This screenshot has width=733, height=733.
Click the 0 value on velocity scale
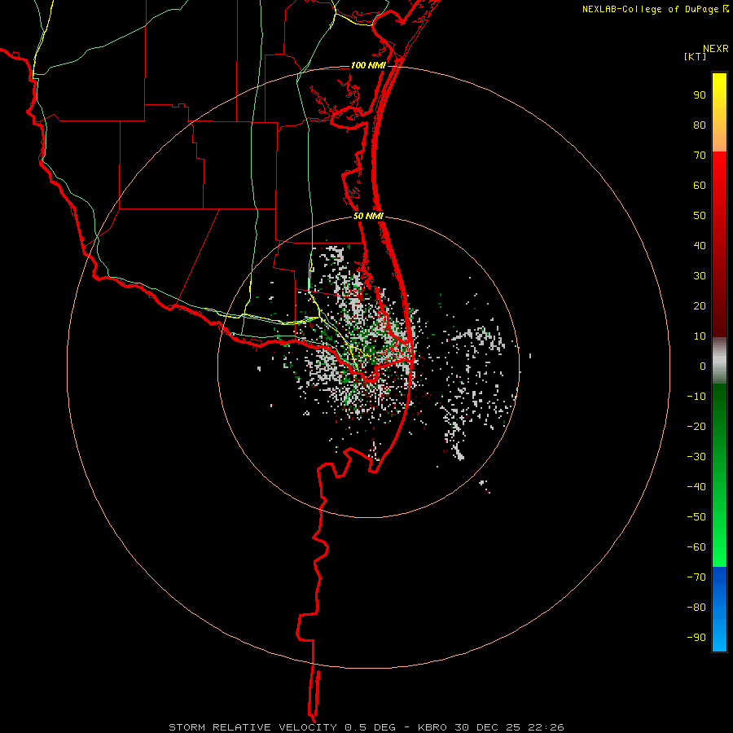tap(703, 366)
